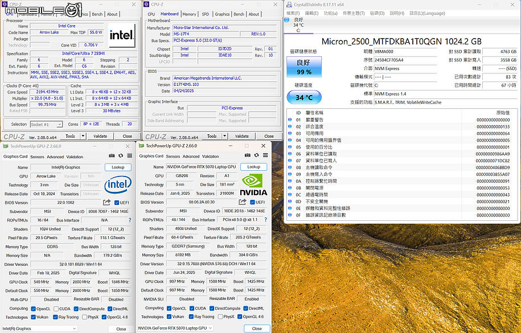Open the 檔案(F) menu in CrystalDiskInfo
The width and height of the screenshot is (521, 333).
pos(293,13)
